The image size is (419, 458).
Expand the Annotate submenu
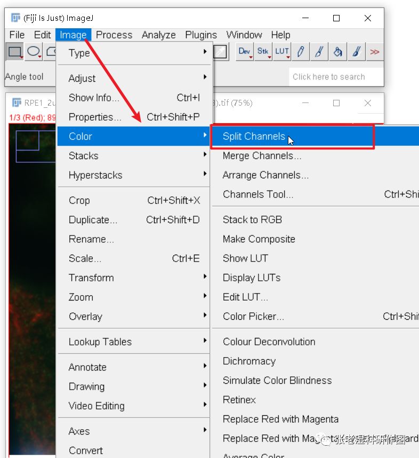pos(134,367)
